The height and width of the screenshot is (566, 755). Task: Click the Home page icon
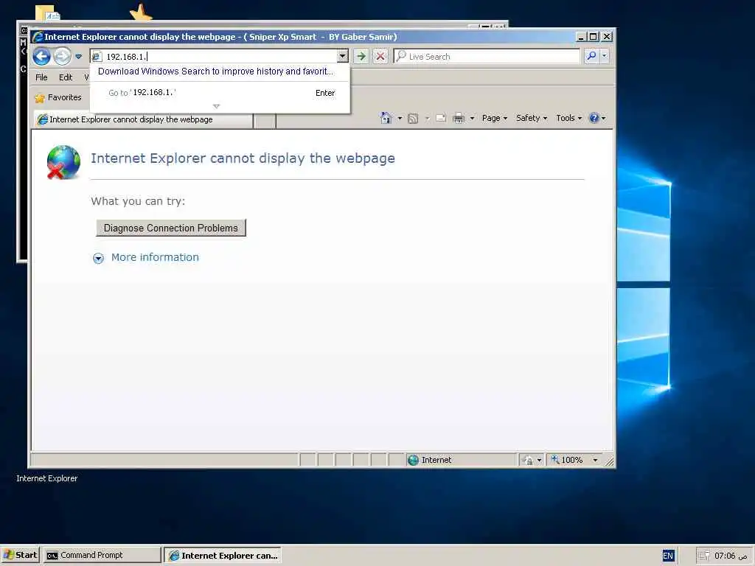point(386,118)
